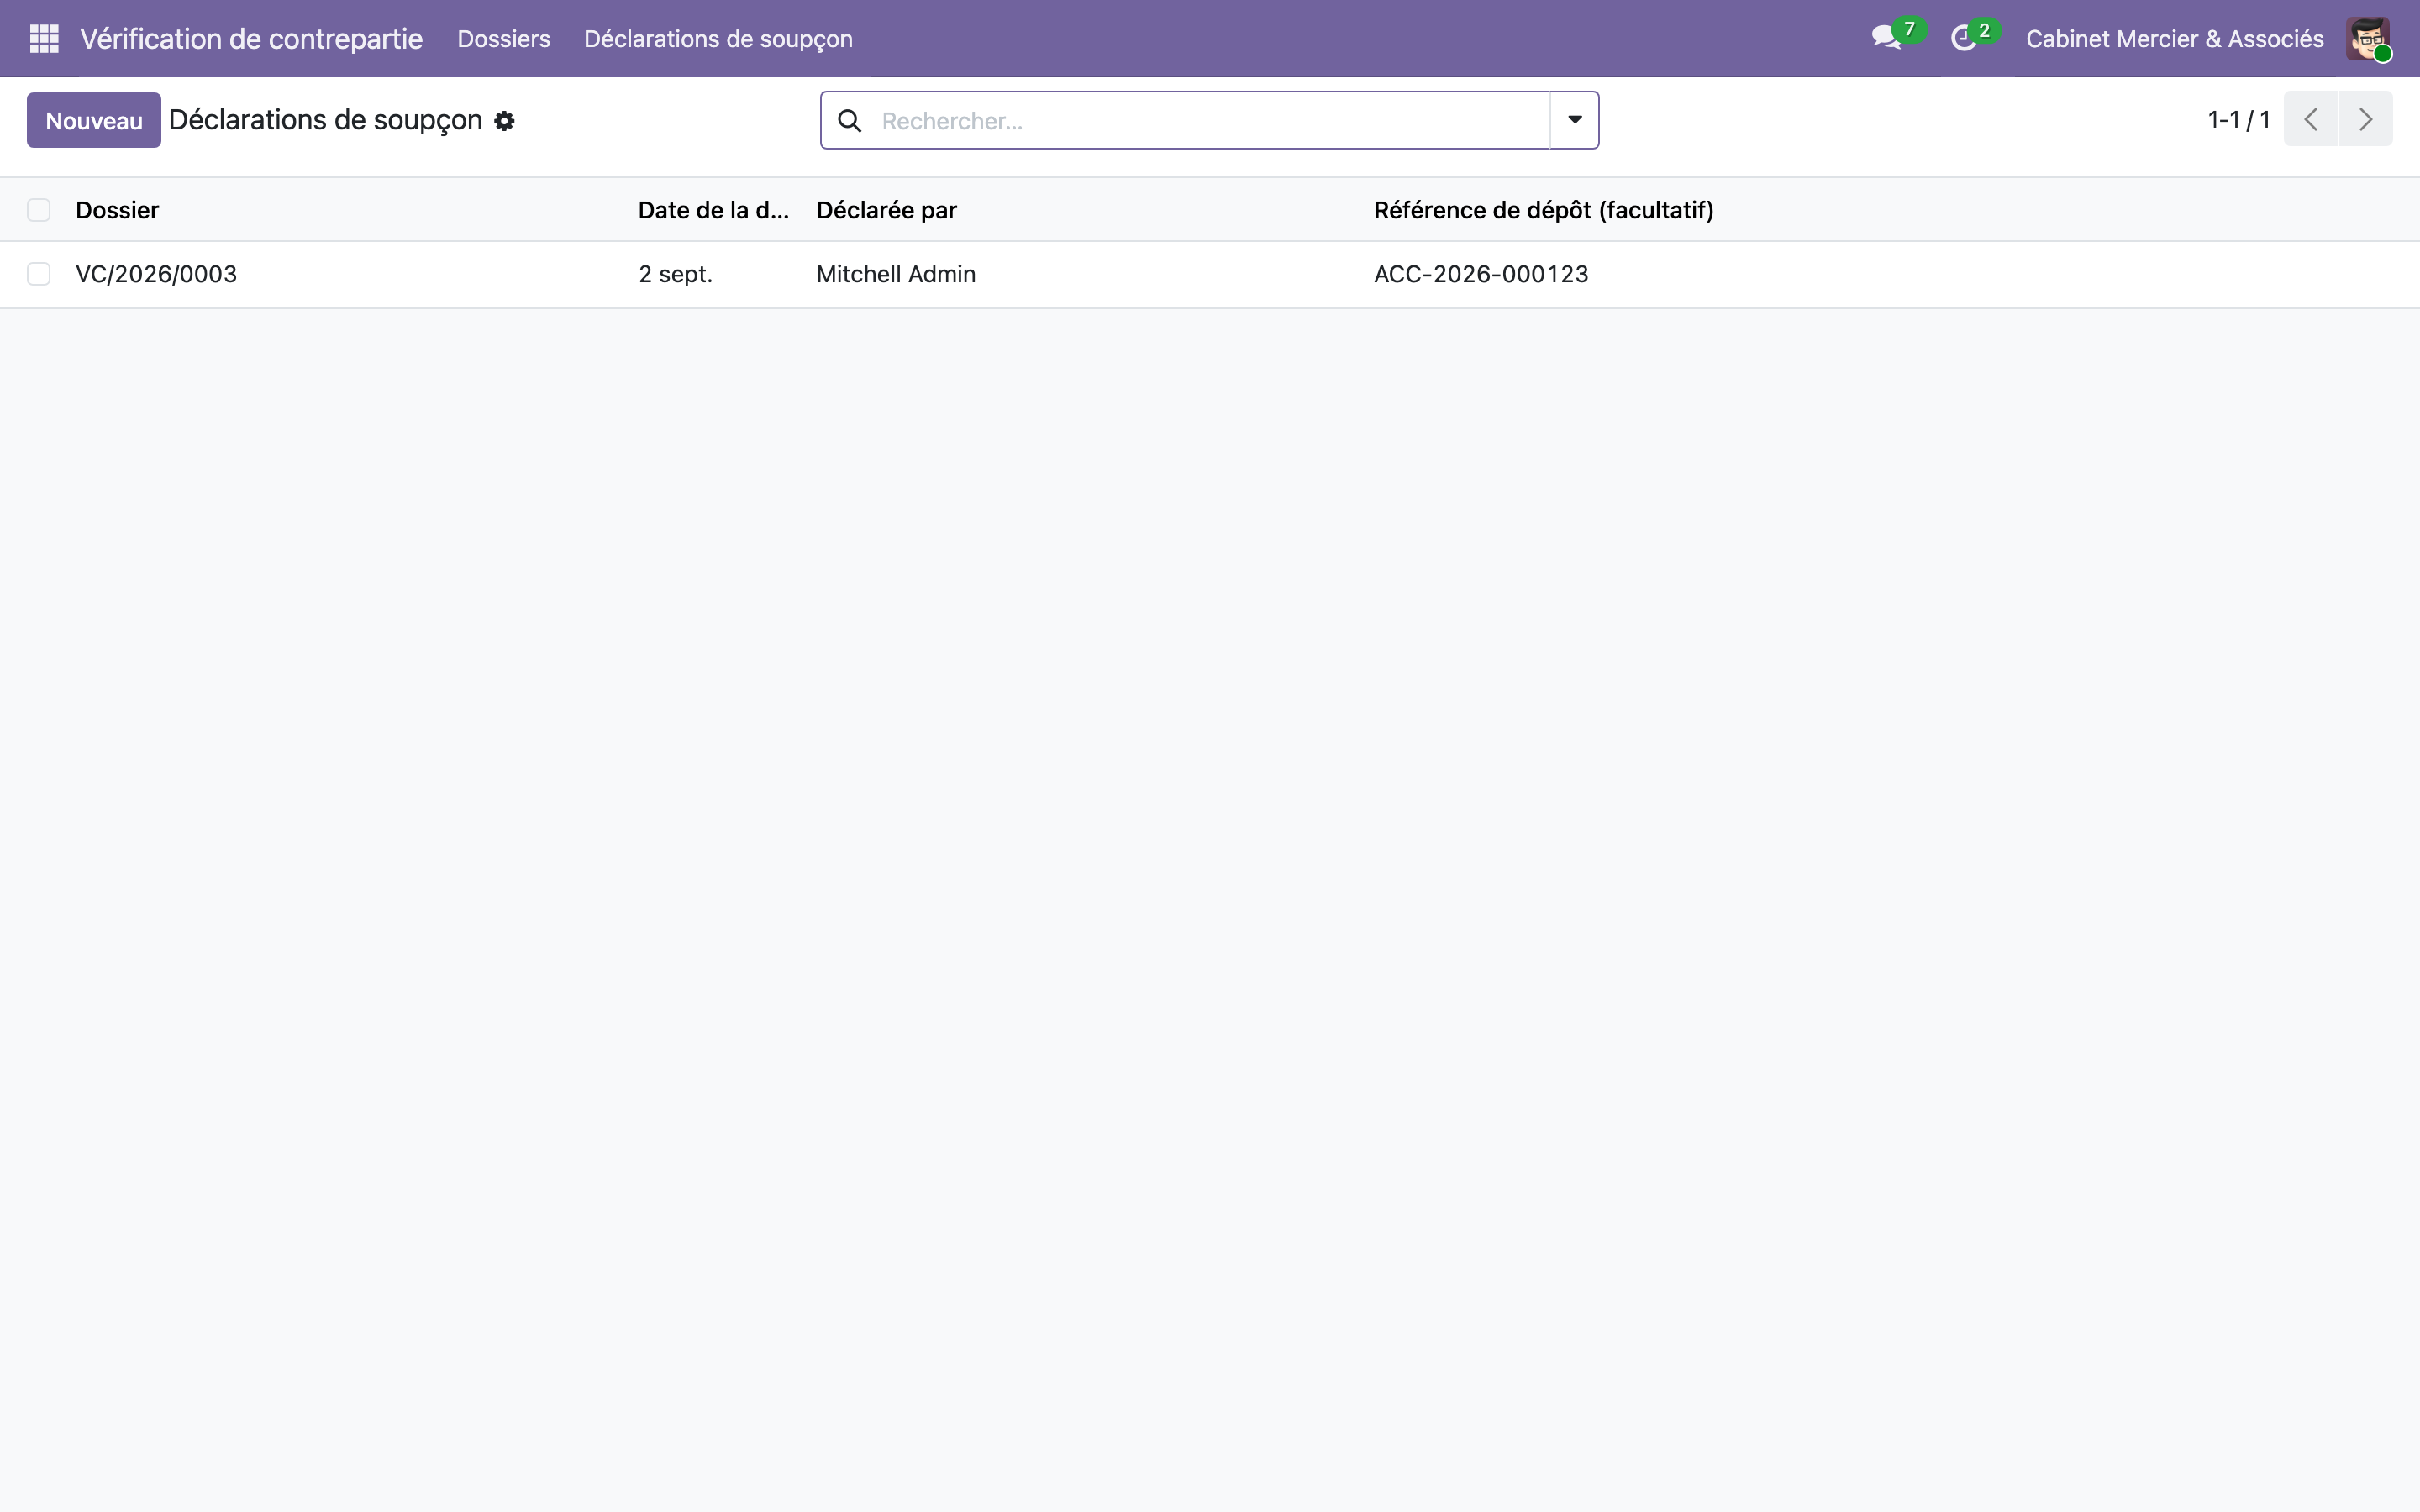Open the main apps grid menu

point(44,38)
